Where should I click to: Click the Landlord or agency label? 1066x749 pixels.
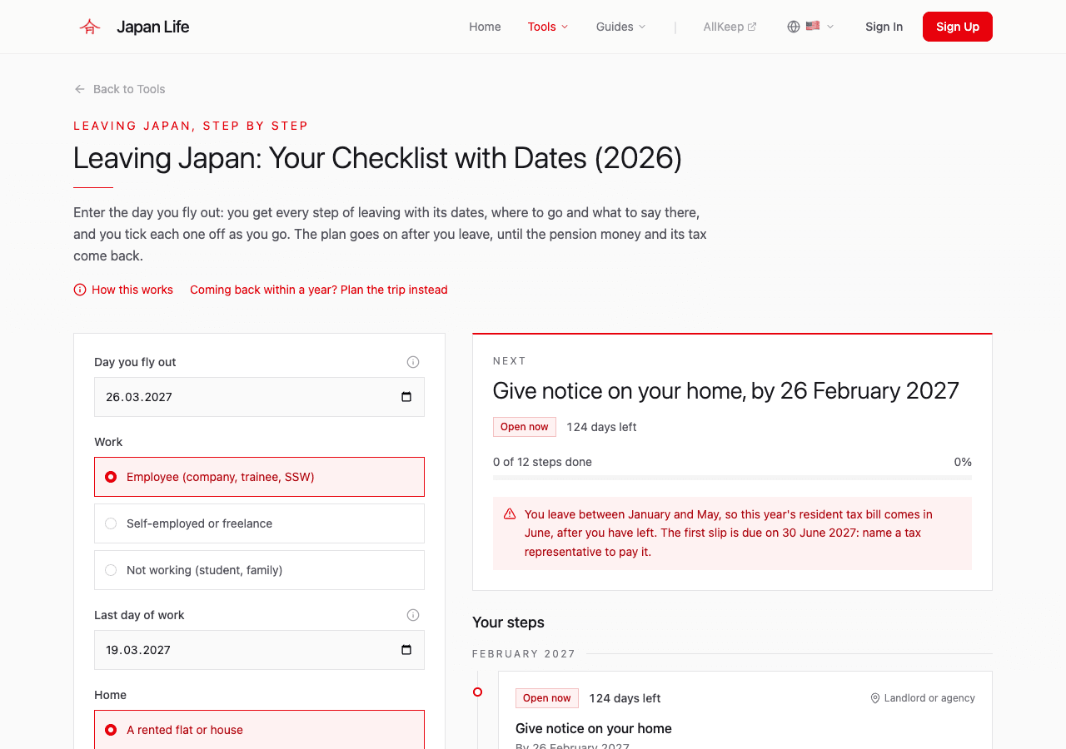(929, 698)
